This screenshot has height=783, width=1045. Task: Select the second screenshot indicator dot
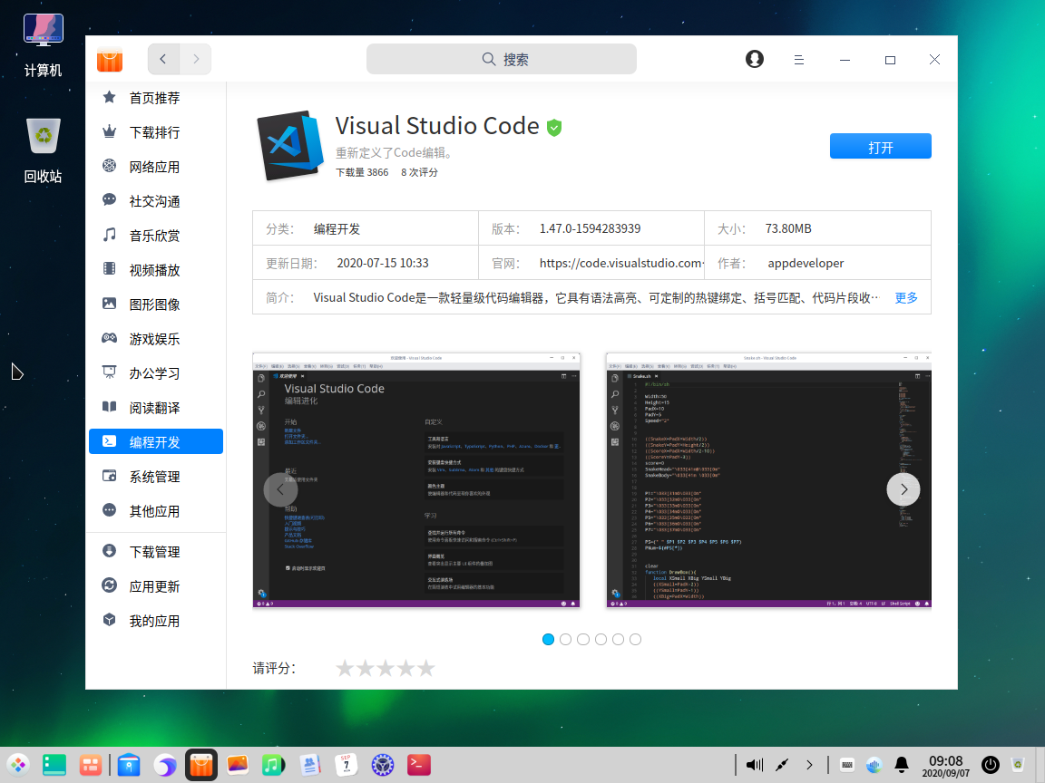(566, 639)
